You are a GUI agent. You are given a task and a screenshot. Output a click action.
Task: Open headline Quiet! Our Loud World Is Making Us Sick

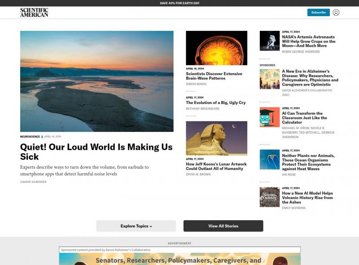[96, 152]
